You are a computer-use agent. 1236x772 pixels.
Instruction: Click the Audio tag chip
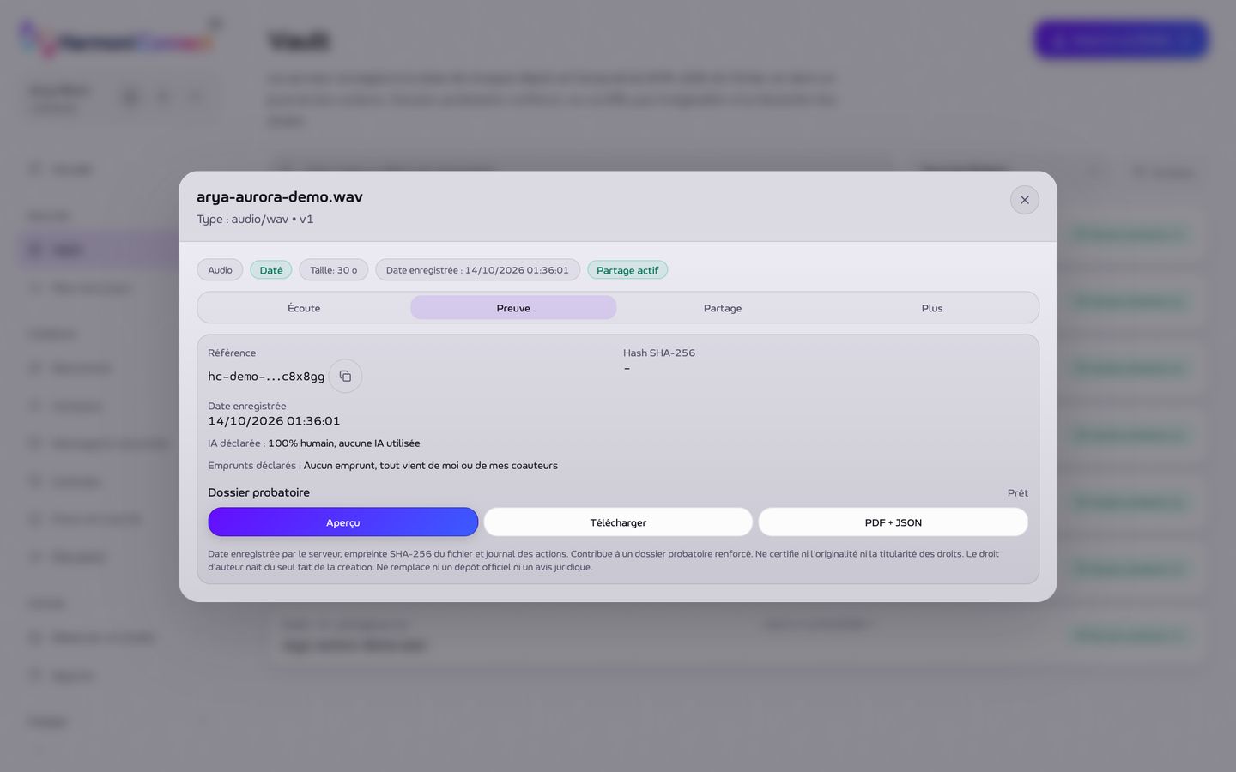[220, 270]
